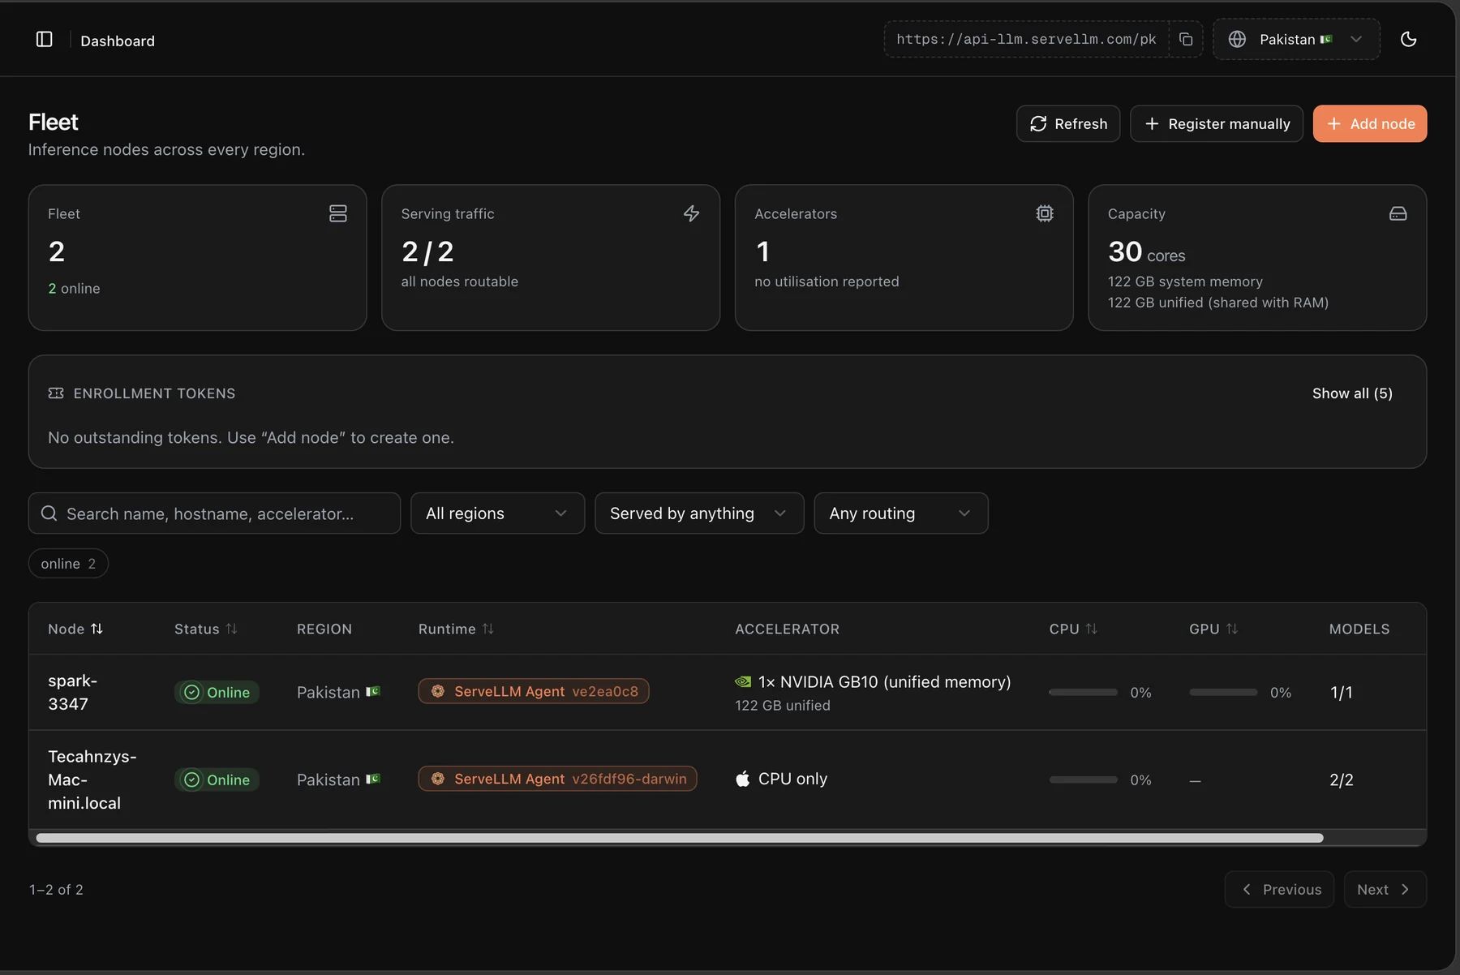
Task: Show all 5 enrollment tokens
Action: pos(1352,393)
